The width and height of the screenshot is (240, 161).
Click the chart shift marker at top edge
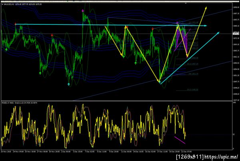point(186,3)
